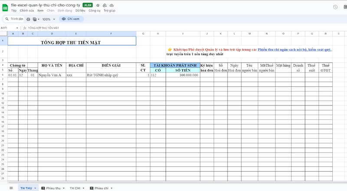Click the formula bar content field

(x=186, y=28)
